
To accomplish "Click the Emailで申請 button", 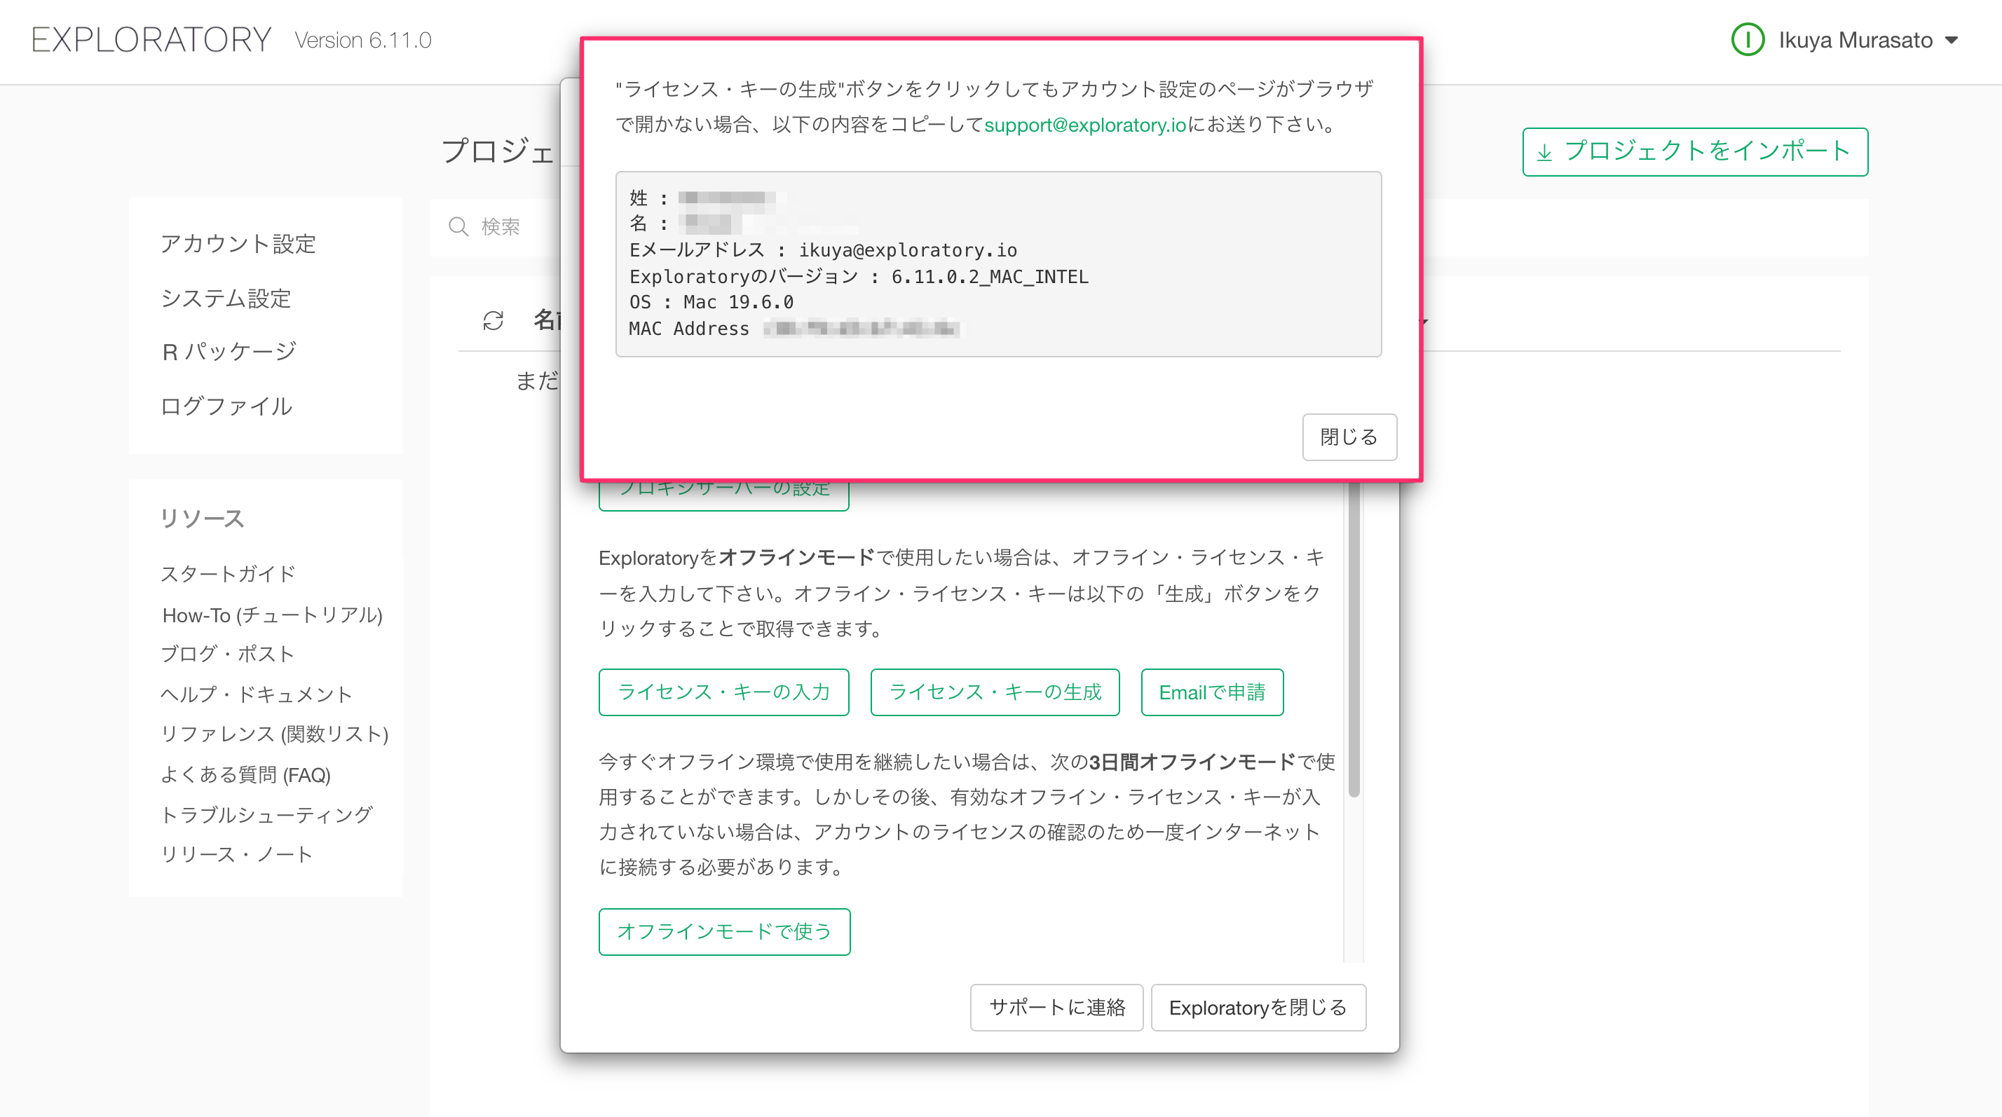I will point(1211,692).
